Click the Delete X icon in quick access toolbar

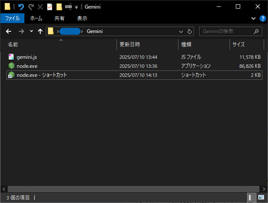(x=40, y=7)
